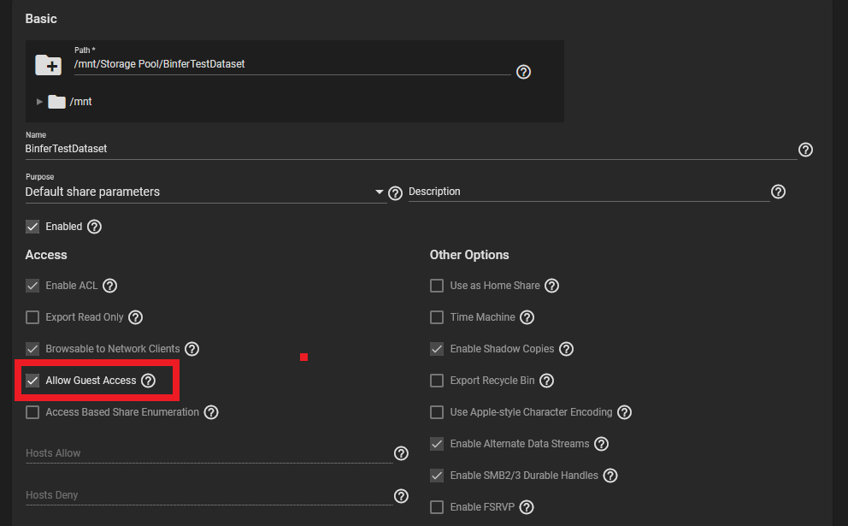Show help tooltip for Purpose dropdown
This screenshot has width=848, height=526.
click(395, 193)
